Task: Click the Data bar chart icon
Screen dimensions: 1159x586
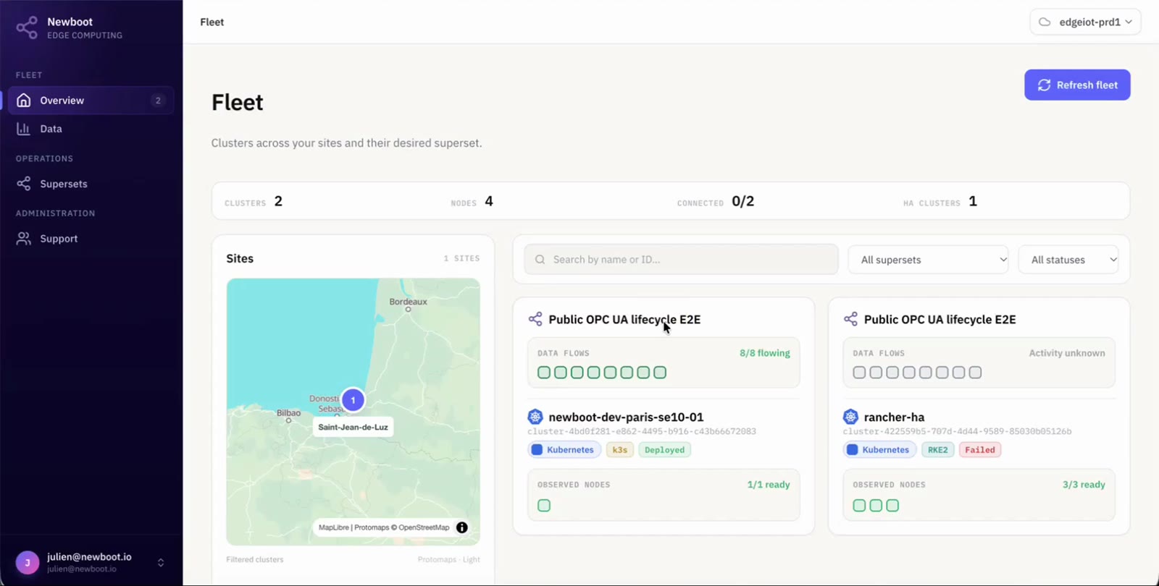Action: (24, 129)
